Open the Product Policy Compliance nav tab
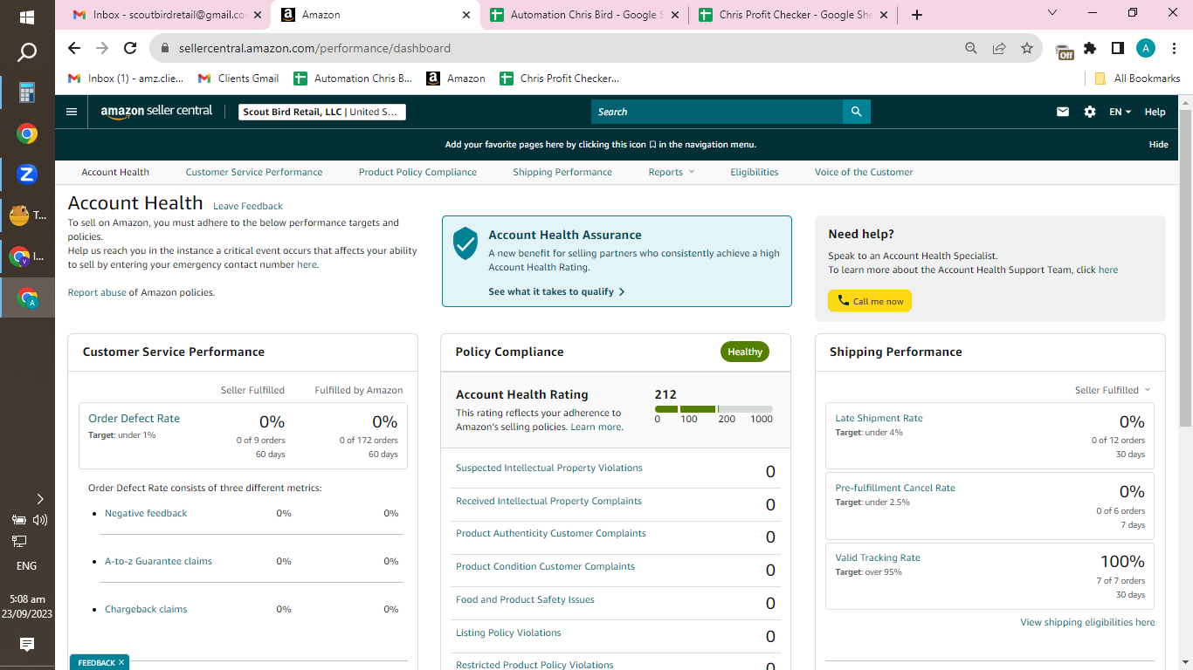 (417, 172)
